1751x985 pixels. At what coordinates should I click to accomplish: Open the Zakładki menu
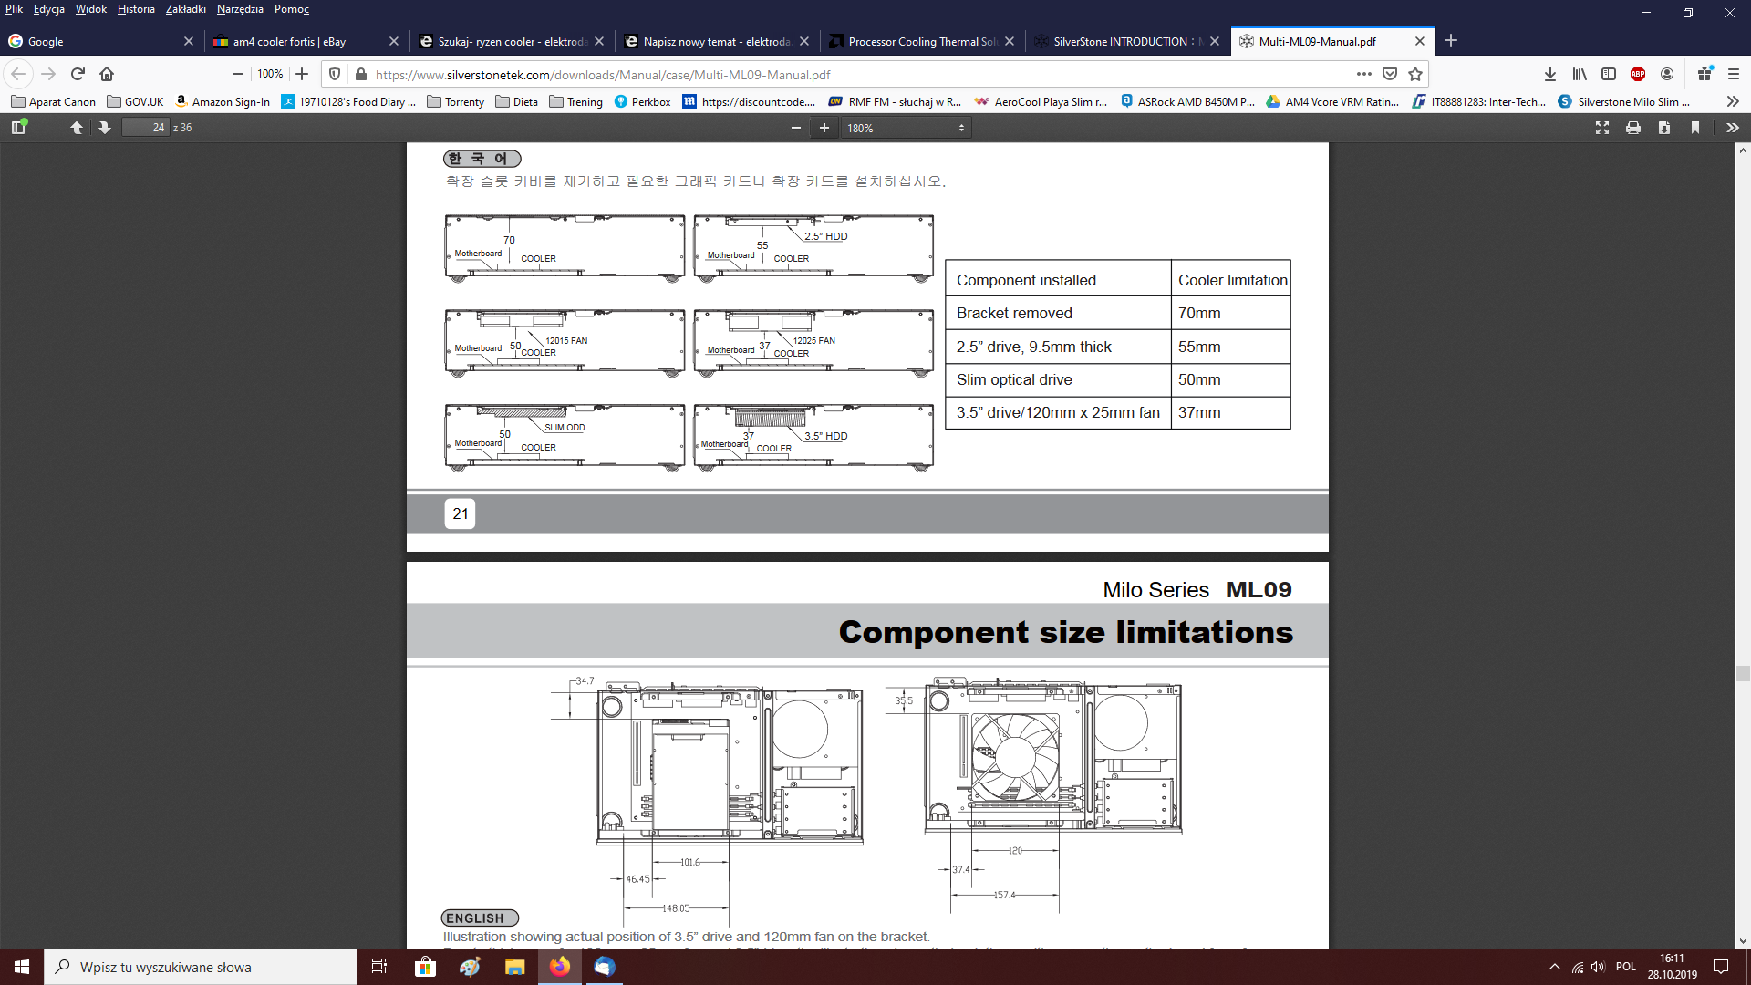point(185,9)
